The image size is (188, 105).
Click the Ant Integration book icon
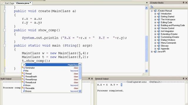click(x=159, y=31)
